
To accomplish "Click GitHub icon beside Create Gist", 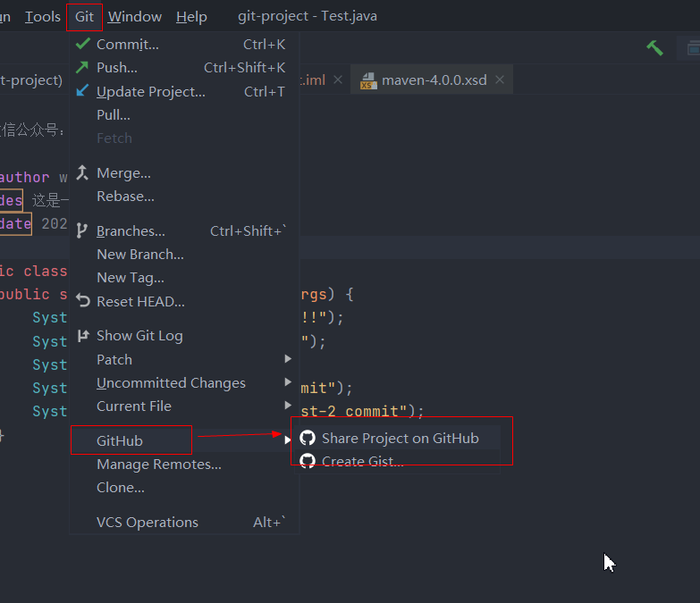I will click(308, 461).
